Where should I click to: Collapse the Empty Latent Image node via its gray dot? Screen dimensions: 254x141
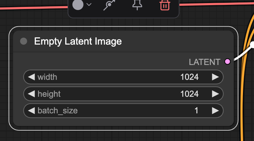tap(23, 41)
